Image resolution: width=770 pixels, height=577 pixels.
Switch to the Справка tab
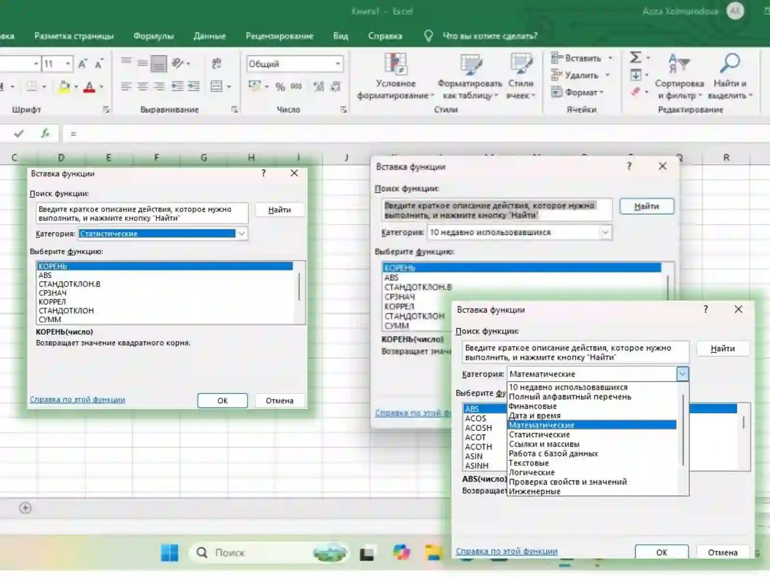[x=385, y=36]
